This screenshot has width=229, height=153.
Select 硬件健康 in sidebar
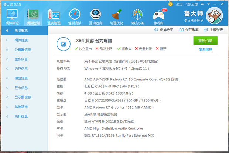tap(24, 40)
